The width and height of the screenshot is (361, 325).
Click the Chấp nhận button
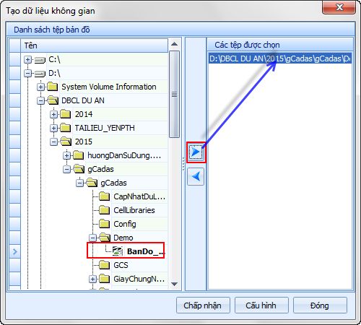pyautogui.click(x=203, y=305)
